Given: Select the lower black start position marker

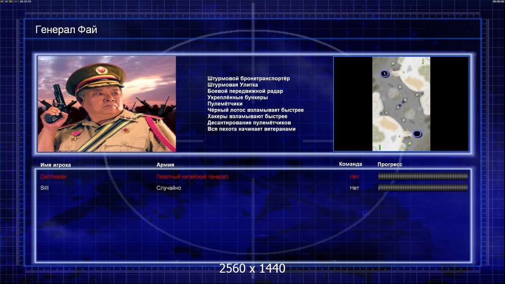Looking at the screenshot, I should [417, 133].
